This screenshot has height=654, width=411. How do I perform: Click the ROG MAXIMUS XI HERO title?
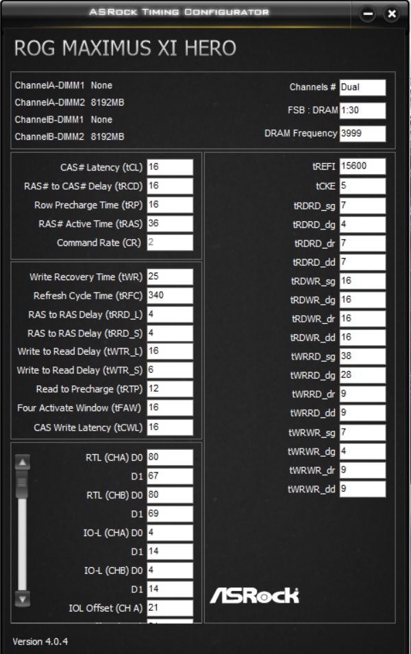[x=125, y=48]
